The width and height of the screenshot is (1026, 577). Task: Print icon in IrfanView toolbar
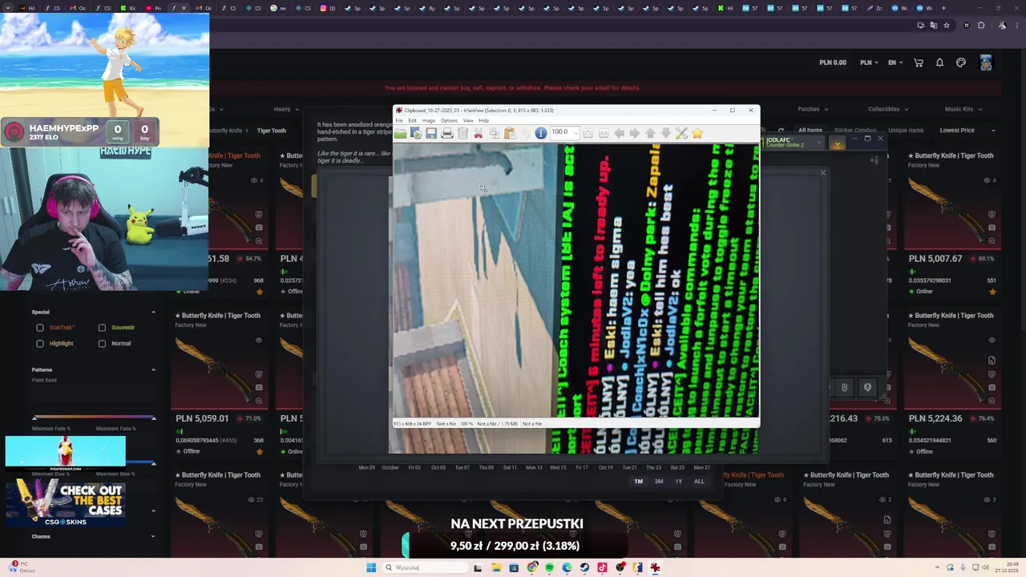pyautogui.click(x=447, y=133)
